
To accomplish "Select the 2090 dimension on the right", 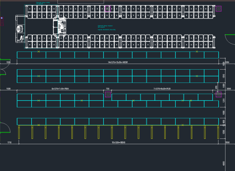I will pyautogui.click(x=228, y=89).
